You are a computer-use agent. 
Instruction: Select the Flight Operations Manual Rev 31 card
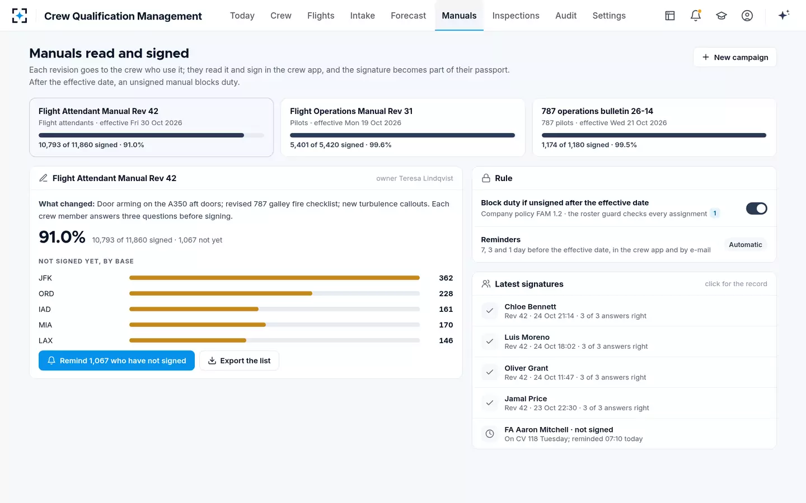pyautogui.click(x=402, y=127)
